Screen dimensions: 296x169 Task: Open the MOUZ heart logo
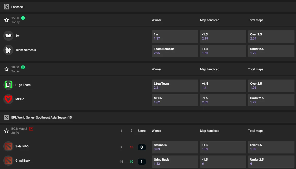[x=8, y=99]
